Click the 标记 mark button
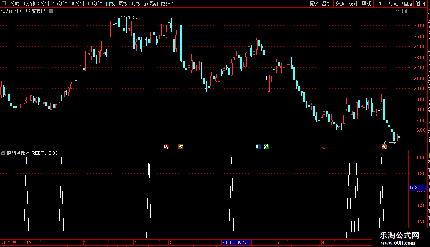 pyautogui.click(x=393, y=3)
